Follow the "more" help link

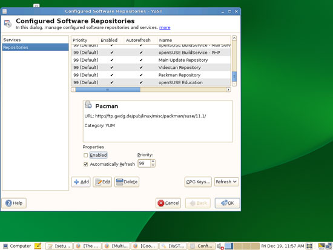click(165, 28)
